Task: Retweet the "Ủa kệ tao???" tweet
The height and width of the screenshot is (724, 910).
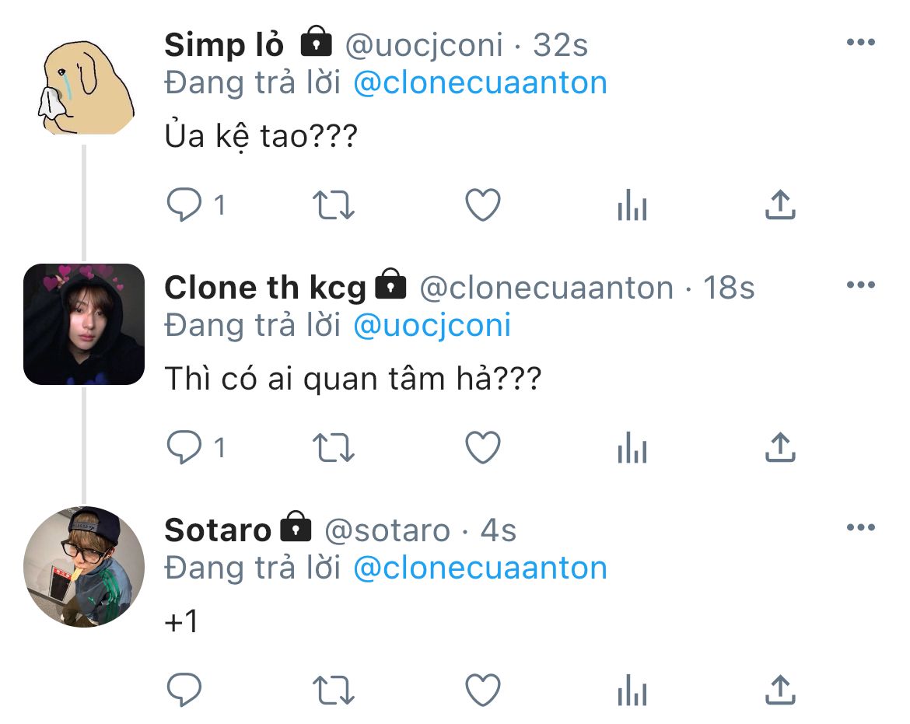Action: tap(333, 205)
